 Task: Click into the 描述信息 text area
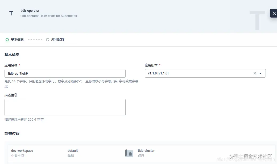65,107
